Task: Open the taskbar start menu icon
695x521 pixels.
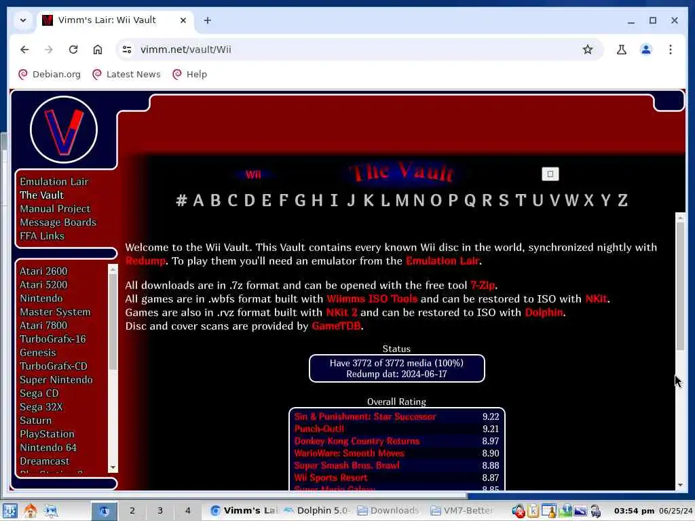Action: pyautogui.click(x=10, y=511)
